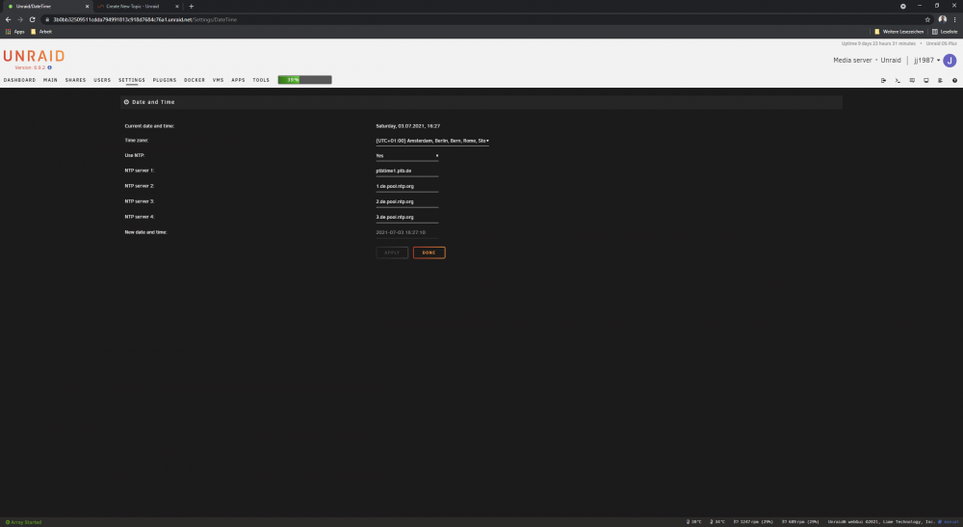Open the TOOLS menu
This screenshot has height=527, width=963.
261,80
